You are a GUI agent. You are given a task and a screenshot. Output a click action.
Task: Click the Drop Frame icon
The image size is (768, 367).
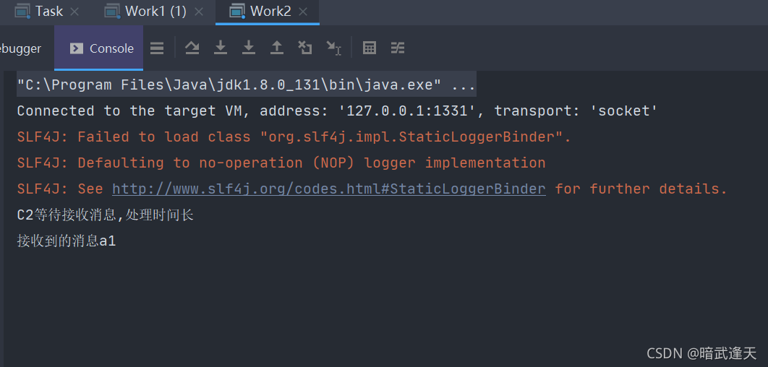(x=305, y=48)
